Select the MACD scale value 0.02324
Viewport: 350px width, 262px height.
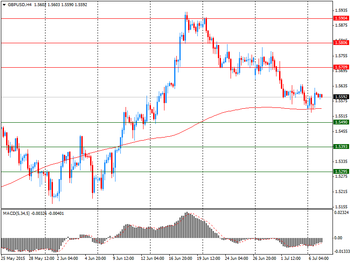pyautogui.click(x=341, y=213)
